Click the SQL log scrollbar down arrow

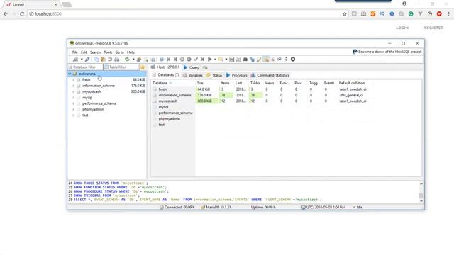click(421, 201)
